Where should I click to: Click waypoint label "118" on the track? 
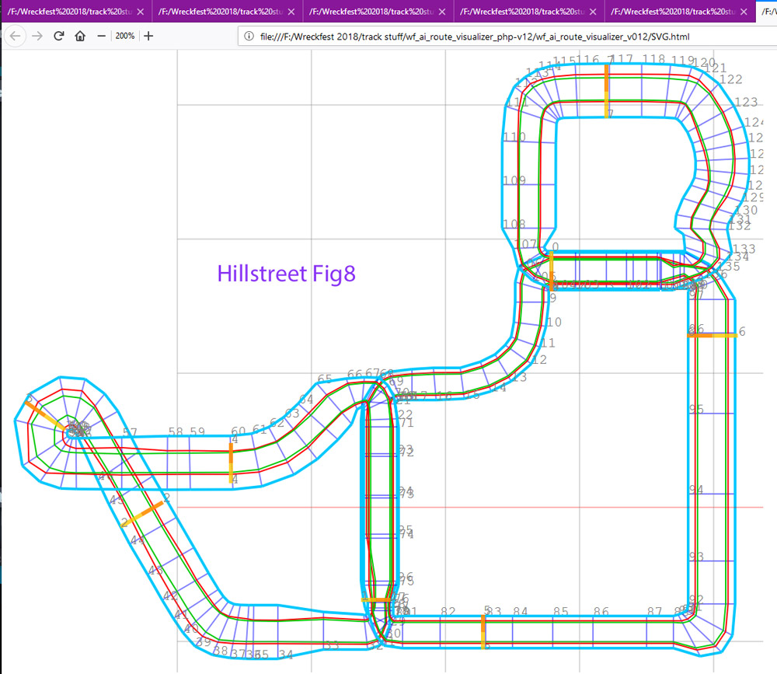(x=653, y=60)
